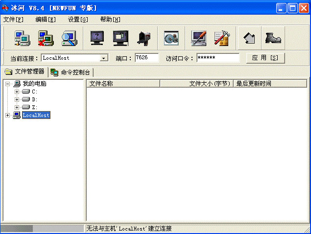
Task: Open the 编辑[E] menu
Action: tap(46, 20)
